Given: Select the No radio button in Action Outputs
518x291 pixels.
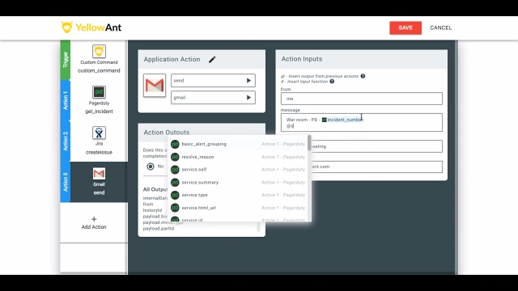Looking at the screenshot, I should pyautogui.click(x=151, y=167).
